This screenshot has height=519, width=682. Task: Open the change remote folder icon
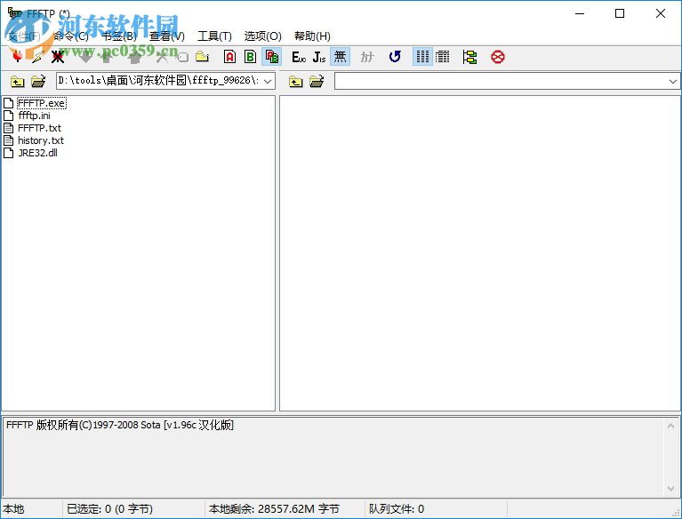tap(317, 81)
